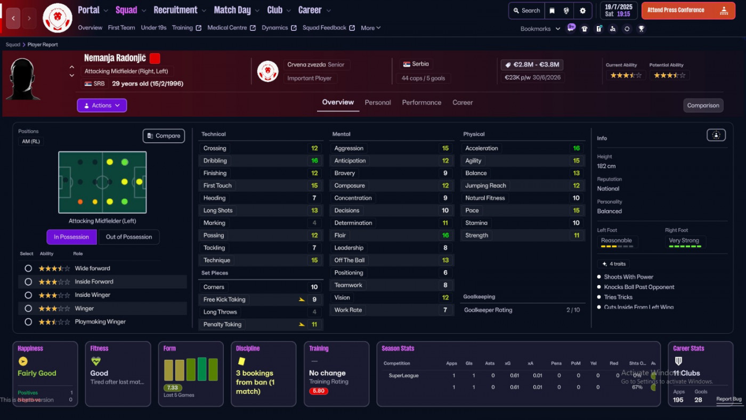The width and height of the screenshot is (746, 420).
Task: Open the Actions dropdown
Action: click(x=102, y=106)
